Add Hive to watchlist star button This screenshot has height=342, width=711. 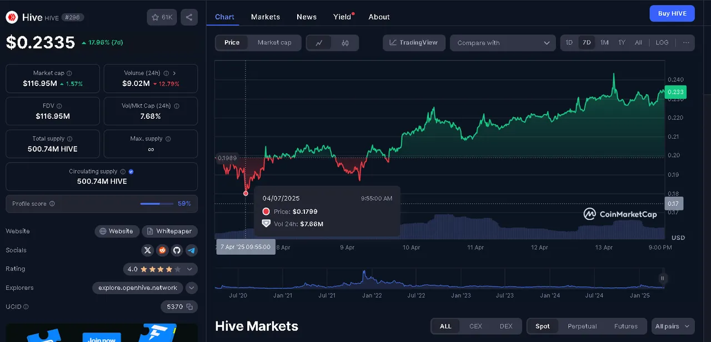click(x=162, y=17)
